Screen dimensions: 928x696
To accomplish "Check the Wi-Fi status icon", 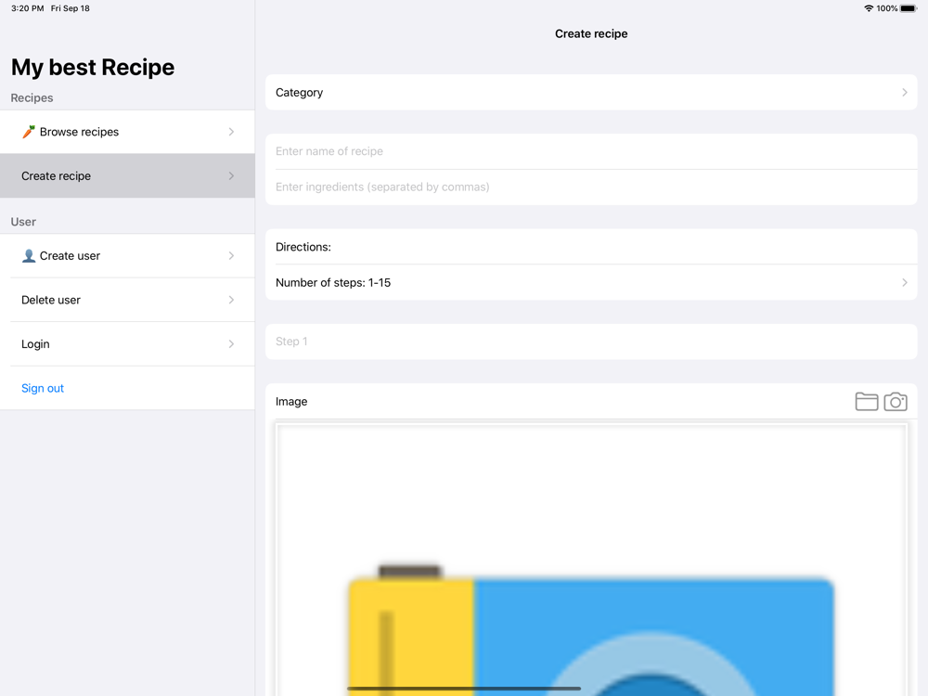I will (869, 8).
